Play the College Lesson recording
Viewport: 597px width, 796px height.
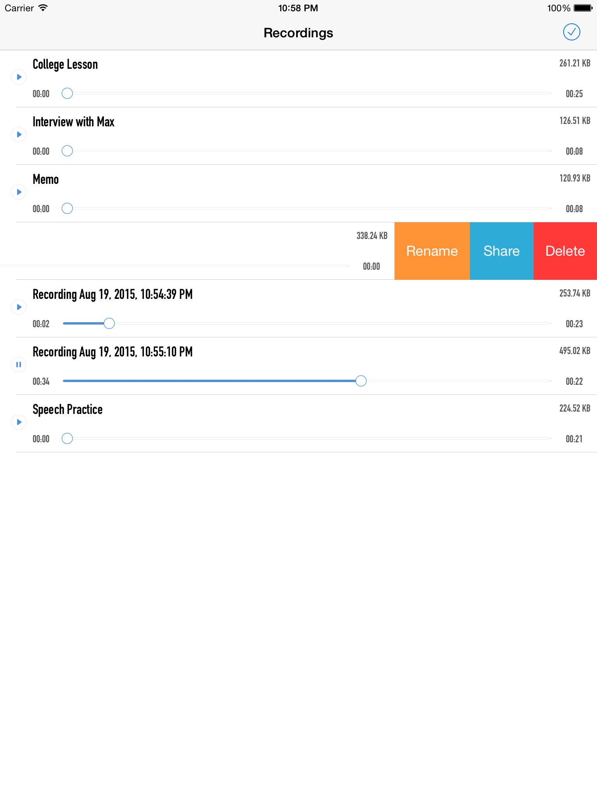click(19, 77)
